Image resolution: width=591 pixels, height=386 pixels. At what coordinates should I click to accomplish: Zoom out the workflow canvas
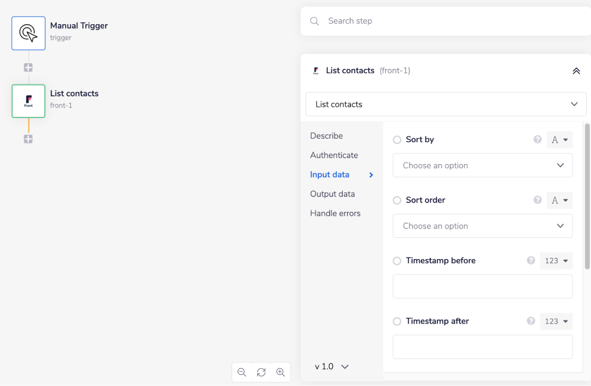242,372
